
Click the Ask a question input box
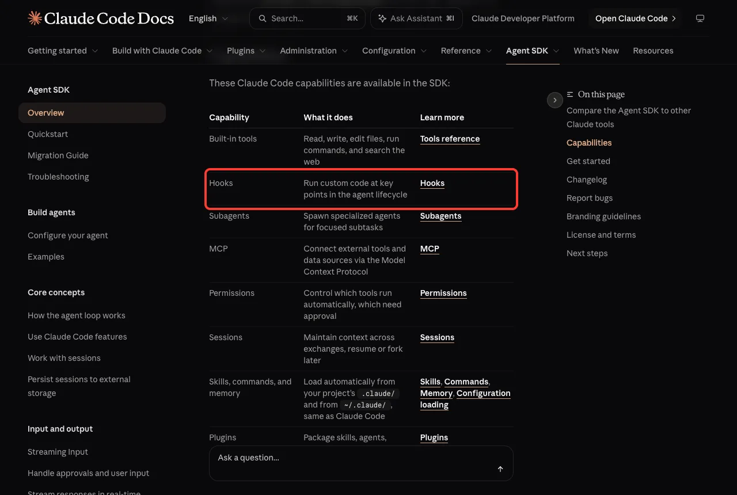[361, 463]
